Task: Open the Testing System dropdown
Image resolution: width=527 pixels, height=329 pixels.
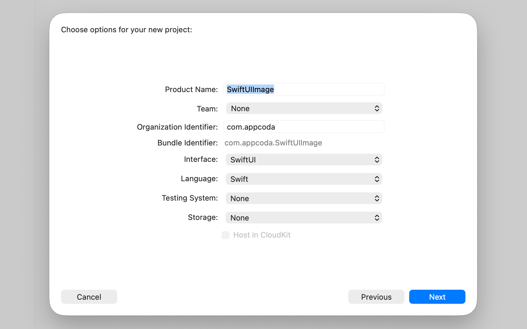Action: 303,198
